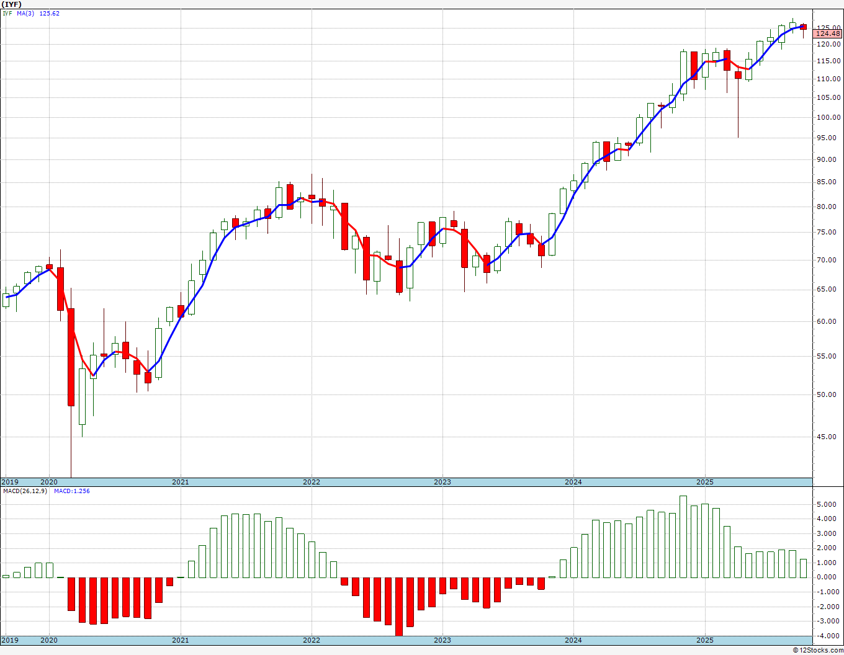Select 2024 on the MACD panel time axis

pos(573,640)
